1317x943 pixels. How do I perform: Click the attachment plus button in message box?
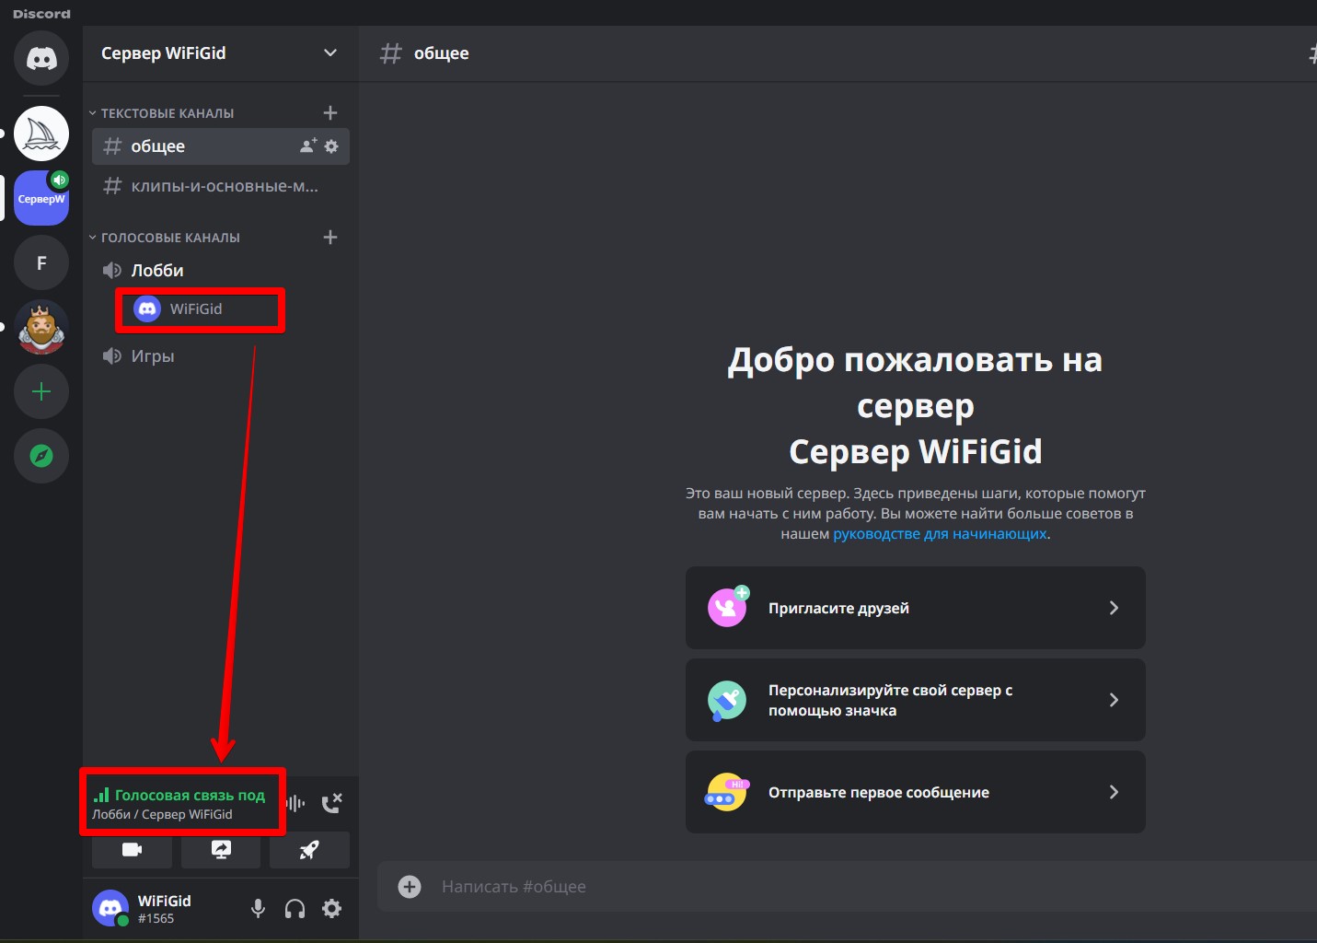tap(410, 887)
